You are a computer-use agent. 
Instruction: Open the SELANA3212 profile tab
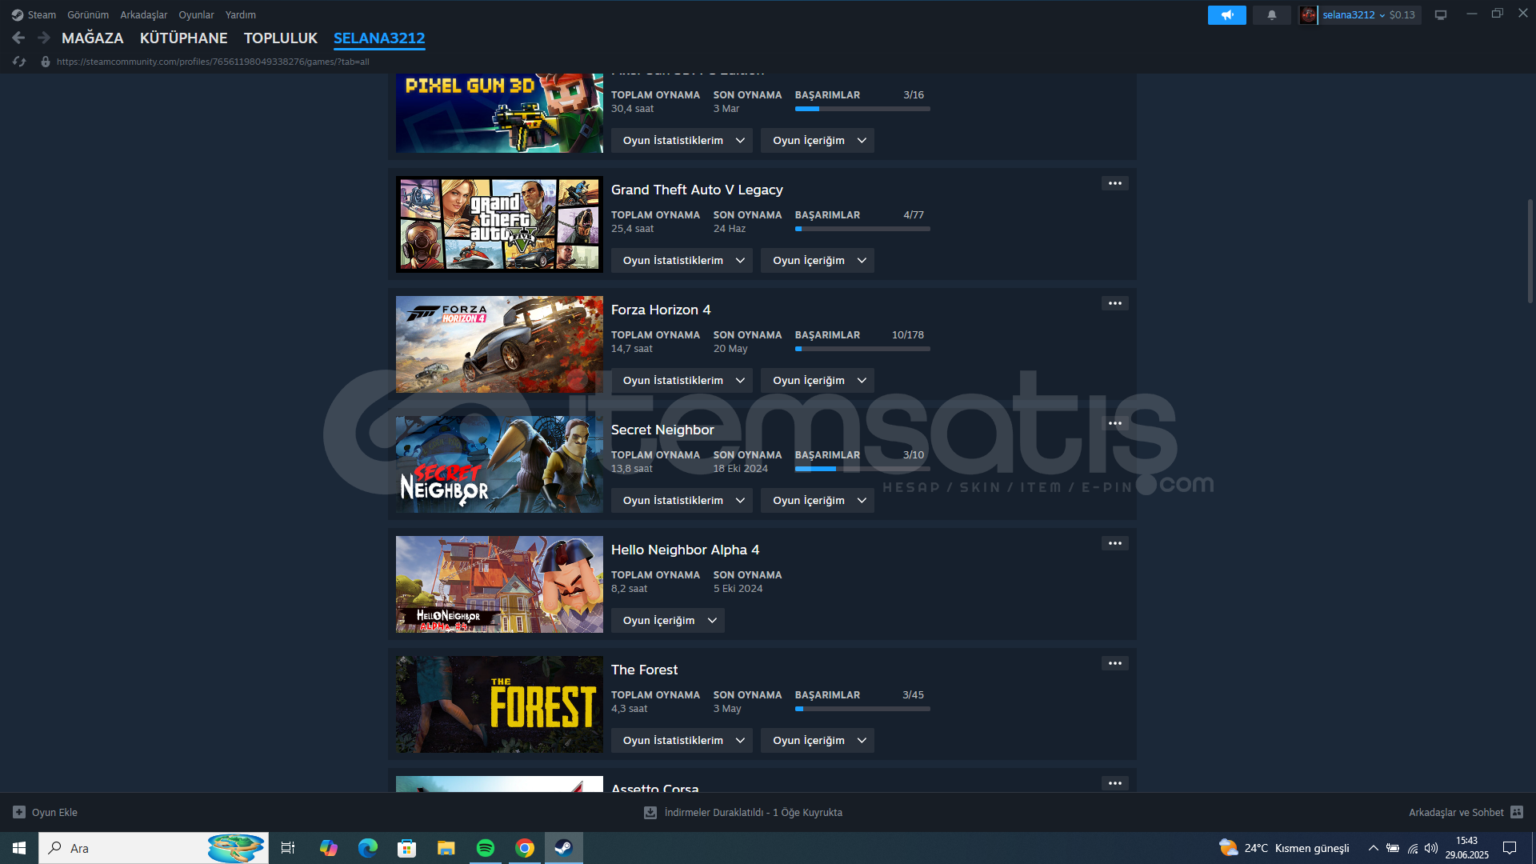pos(379,38)
